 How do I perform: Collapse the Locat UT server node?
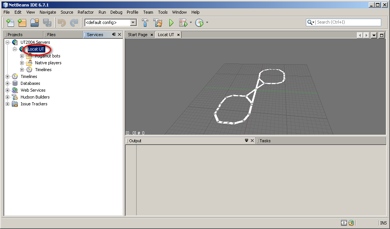15,49
